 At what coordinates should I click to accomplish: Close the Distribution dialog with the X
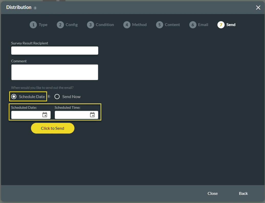(258, 7)
